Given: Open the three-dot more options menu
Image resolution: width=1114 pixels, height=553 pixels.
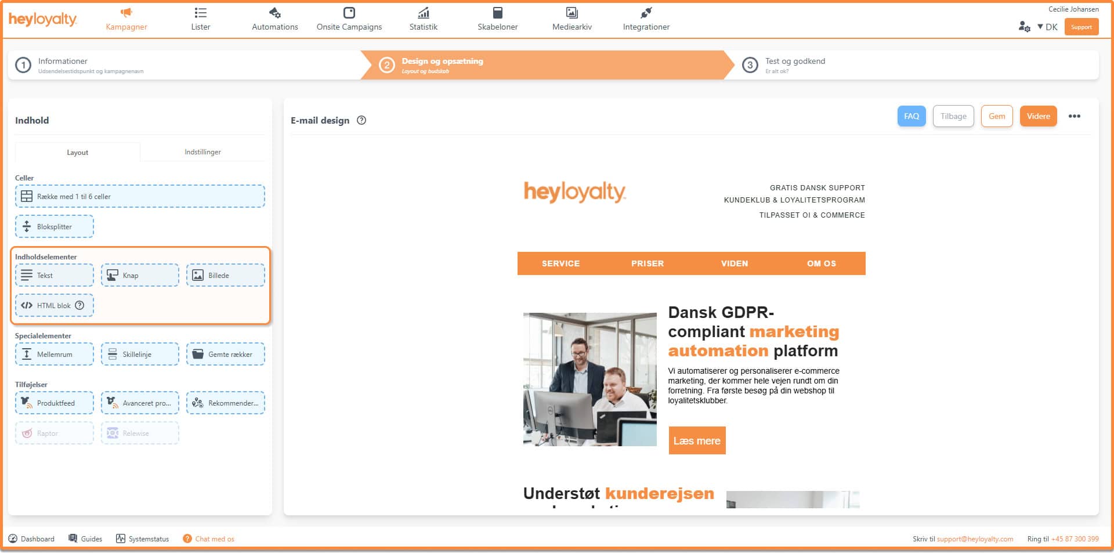Looking at the screenshot, I should click(x=1074, y=116).
